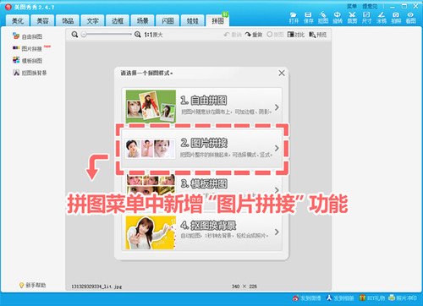
Task: Choose option 1. 自由拼图 in dialog
Action: click(202, 107)
